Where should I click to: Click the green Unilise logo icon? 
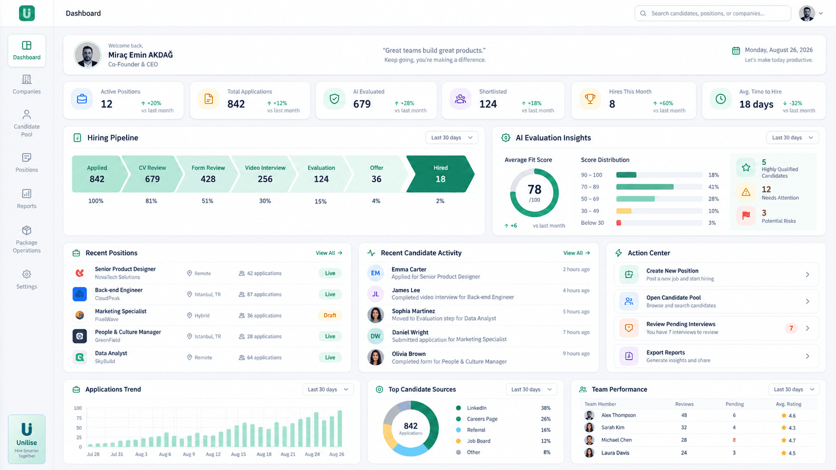pyautogui.click(x=26, y=13)
